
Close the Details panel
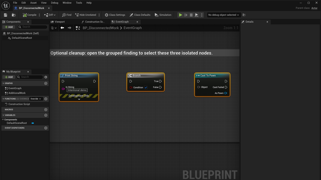point(267,22)
